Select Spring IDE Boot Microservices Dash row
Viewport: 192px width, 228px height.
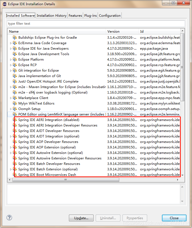(x=94, y=174)
